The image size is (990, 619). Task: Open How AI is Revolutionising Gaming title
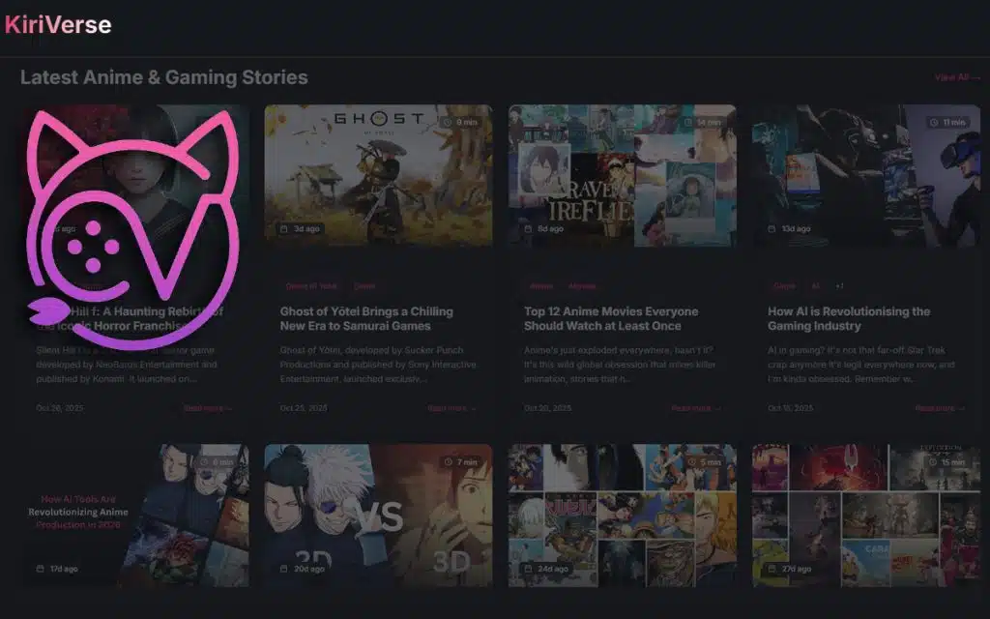[849, 318]
